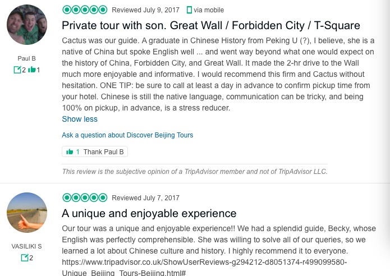This screenshot has width=390, height=276.
Task: Click Paul B's helpful votes thumbs-up icon
Action: click(x=32, y=70)
